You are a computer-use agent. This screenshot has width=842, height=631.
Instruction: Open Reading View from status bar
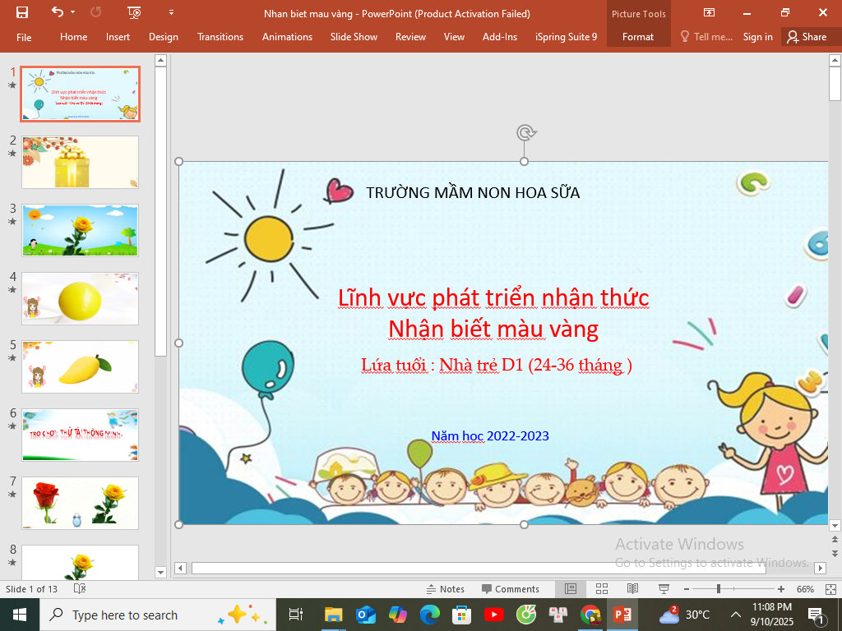[632, 589]
